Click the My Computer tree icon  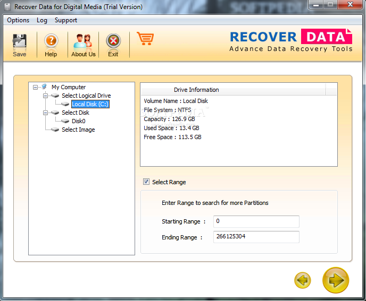pyautogui.click(x=44, y=87)
